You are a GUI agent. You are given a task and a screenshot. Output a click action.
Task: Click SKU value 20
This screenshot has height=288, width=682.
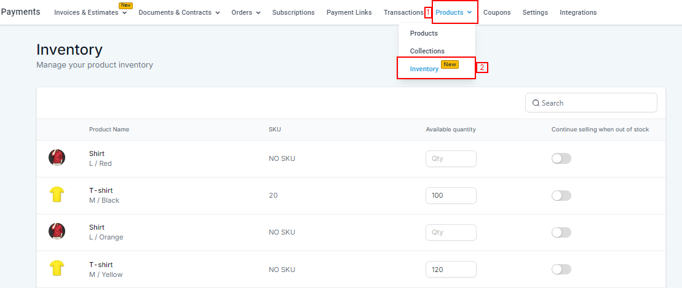click(273, 195)
